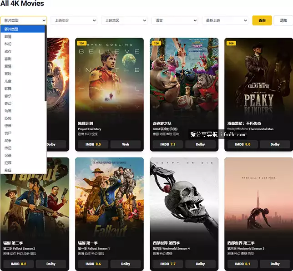
Task: Choose 科幻 from the genre list
Action: pyautogui.click(x=23, y=44)
